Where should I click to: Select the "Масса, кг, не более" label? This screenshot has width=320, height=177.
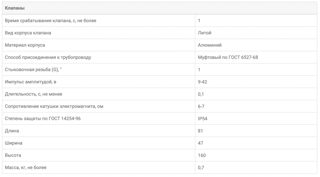point(26,168)
